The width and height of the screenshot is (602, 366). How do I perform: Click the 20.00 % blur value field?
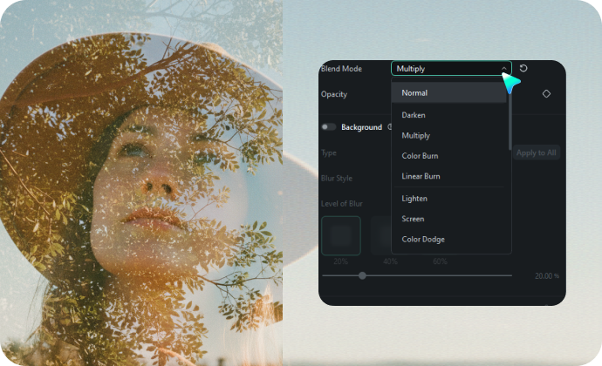(547, 276)
